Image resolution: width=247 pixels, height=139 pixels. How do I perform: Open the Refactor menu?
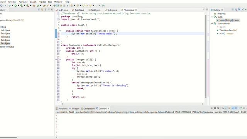12,2
